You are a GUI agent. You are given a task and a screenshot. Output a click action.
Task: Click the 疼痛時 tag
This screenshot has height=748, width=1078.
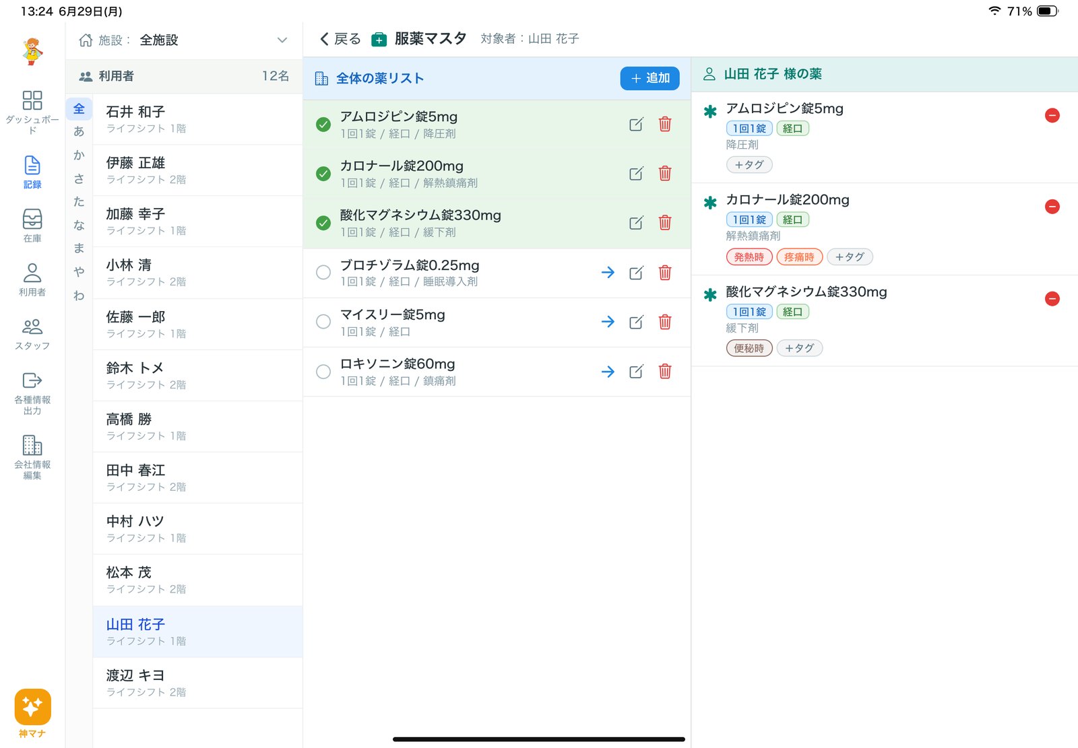point(799,257)
